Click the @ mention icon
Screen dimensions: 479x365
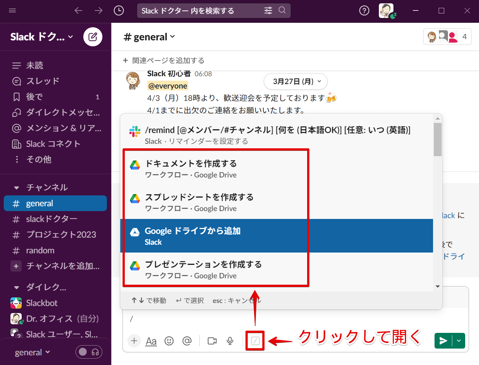coord(187,341)
